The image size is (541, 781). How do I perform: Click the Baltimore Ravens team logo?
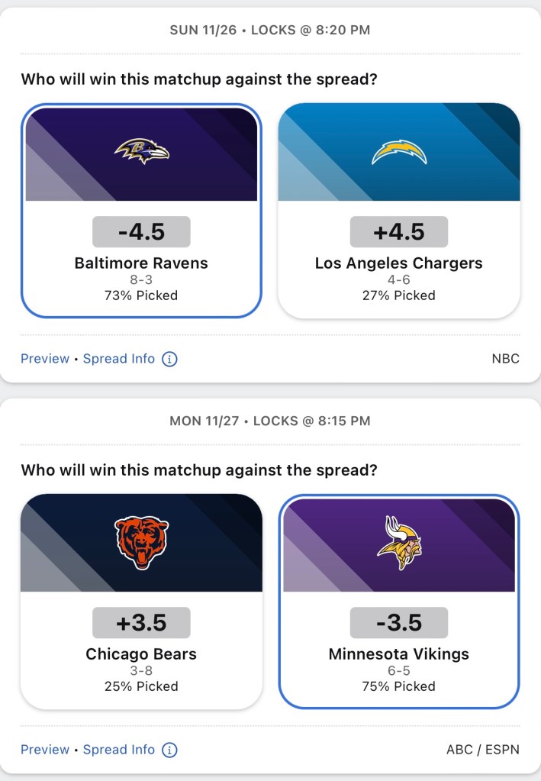click(141, 150)
